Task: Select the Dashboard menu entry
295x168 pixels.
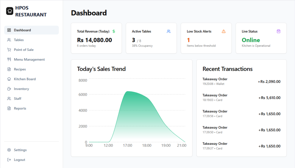Action: click(x=22, y=30)
